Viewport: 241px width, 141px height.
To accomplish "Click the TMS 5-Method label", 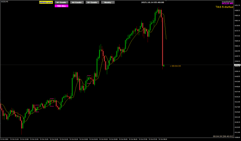I will pos(224,7).
